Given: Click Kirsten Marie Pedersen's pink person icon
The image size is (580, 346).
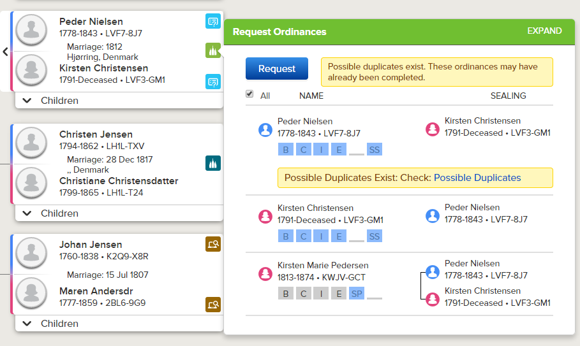Looking at the screenshot, I should coord(265,273).
